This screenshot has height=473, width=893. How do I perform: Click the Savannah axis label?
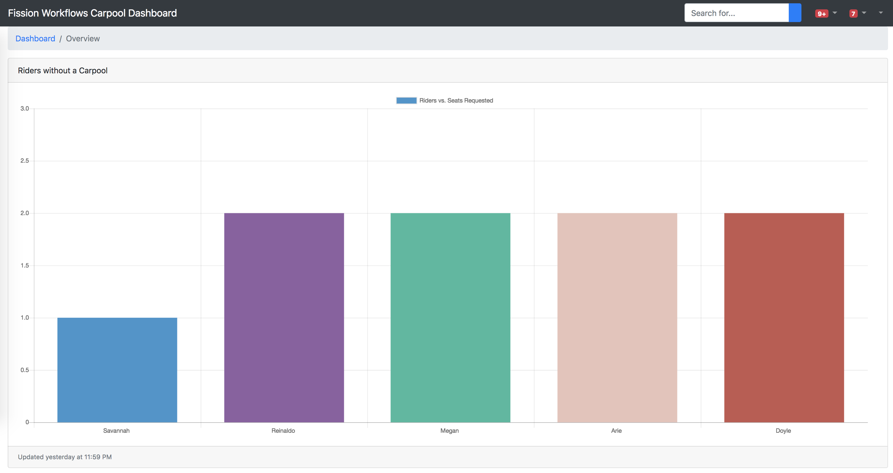(x=116, y=431)
